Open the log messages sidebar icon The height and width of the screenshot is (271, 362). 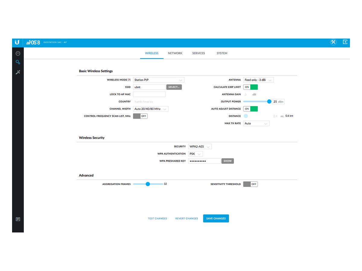coord(18,219)
